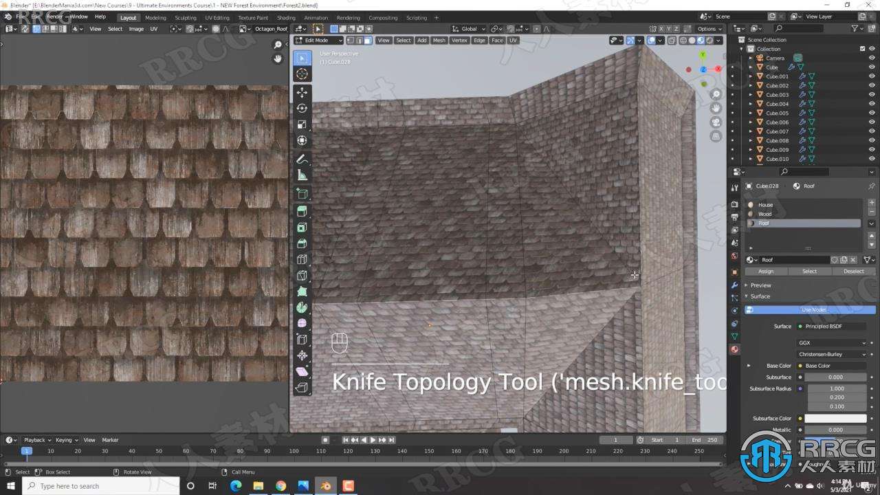The image size is (880, 495).
Task: Toggle proportional editing
Action: click(x=537, y=29)
